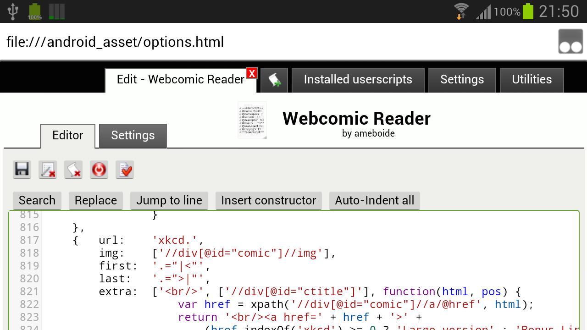This screenshot has width=587, height=330.
Task: Click the document with pencil and red X icon
Action: [48, 169]
